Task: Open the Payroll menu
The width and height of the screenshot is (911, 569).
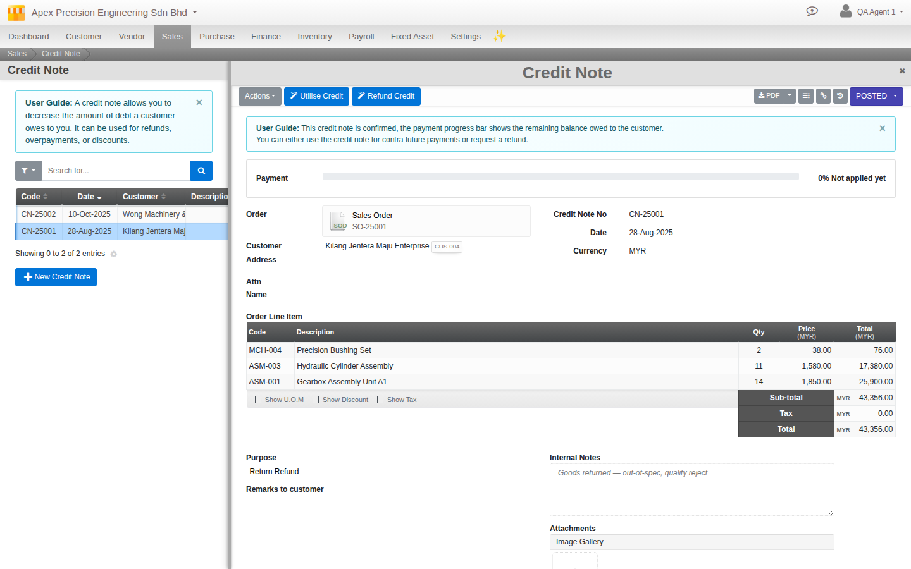Action: point(361,37)
